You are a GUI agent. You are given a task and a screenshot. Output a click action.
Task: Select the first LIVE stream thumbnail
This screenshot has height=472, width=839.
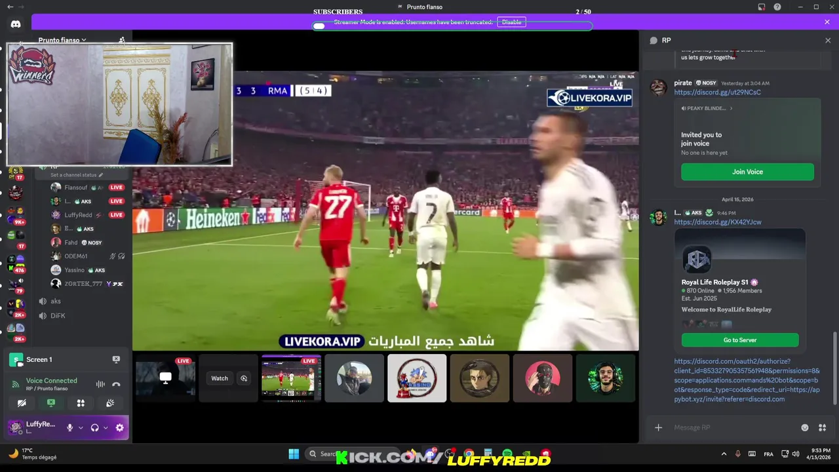165,378
